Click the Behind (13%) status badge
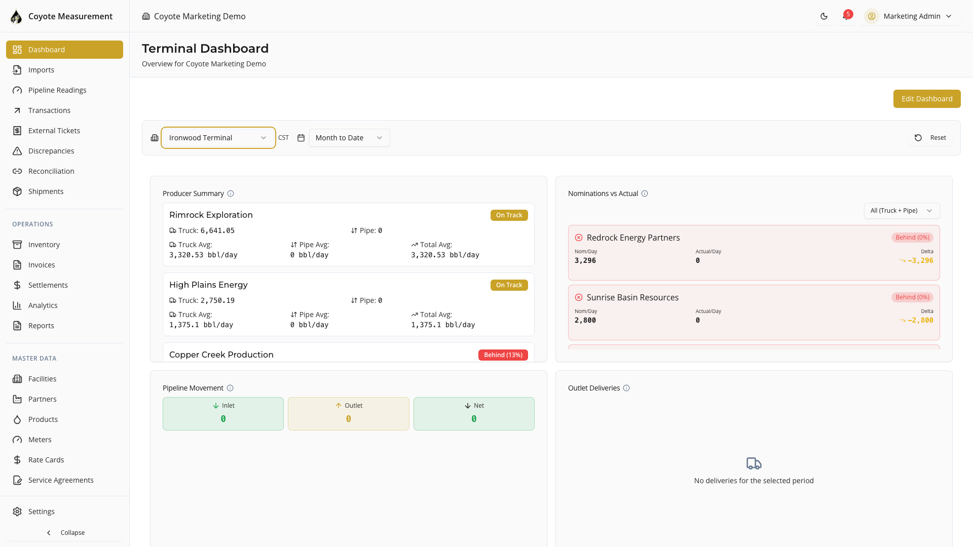 pos(503,355)
